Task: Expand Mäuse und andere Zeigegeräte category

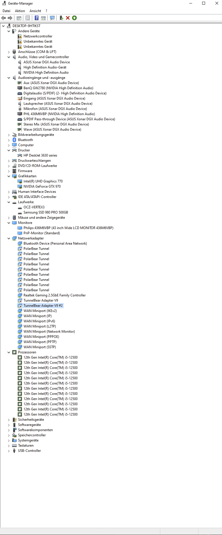Action: (x=9, y=218)
